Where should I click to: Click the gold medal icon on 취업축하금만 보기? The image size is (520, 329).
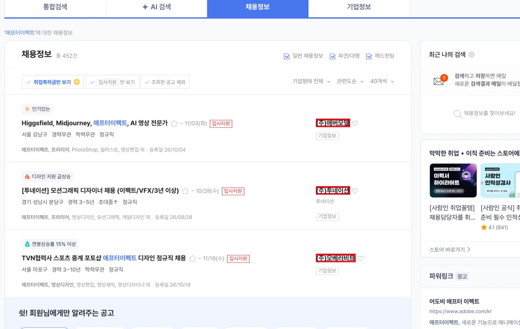point(77,82)
